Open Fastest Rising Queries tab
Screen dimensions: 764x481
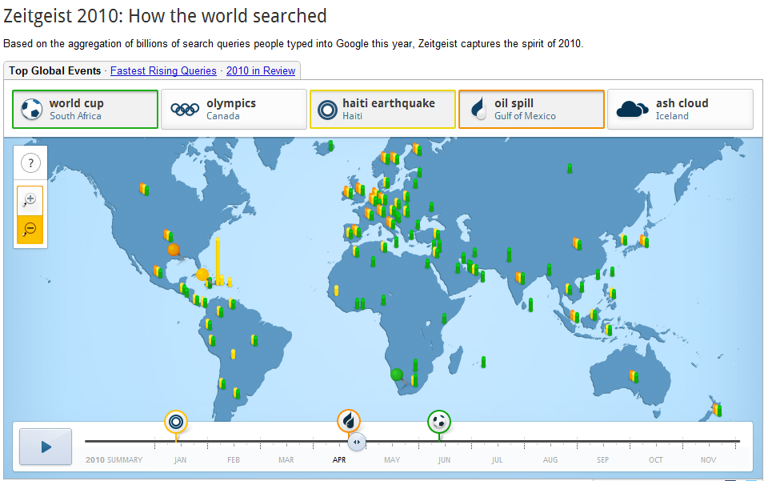(x=163, y=70)
